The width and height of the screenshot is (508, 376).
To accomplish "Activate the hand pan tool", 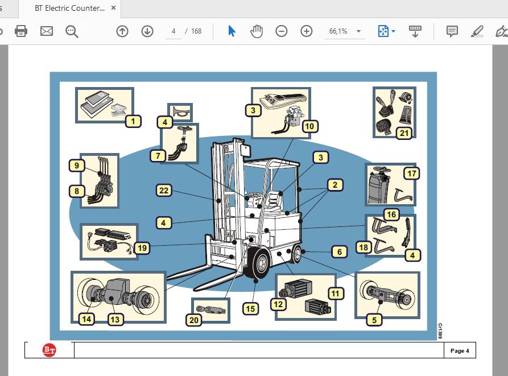I will tap(256, 31).
